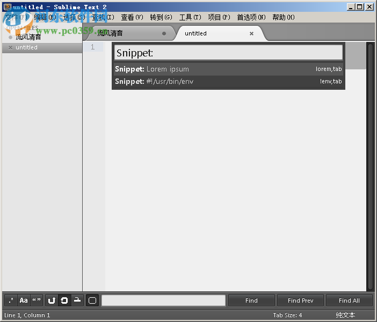Open the 选择(S) menu

click(74, 17)
